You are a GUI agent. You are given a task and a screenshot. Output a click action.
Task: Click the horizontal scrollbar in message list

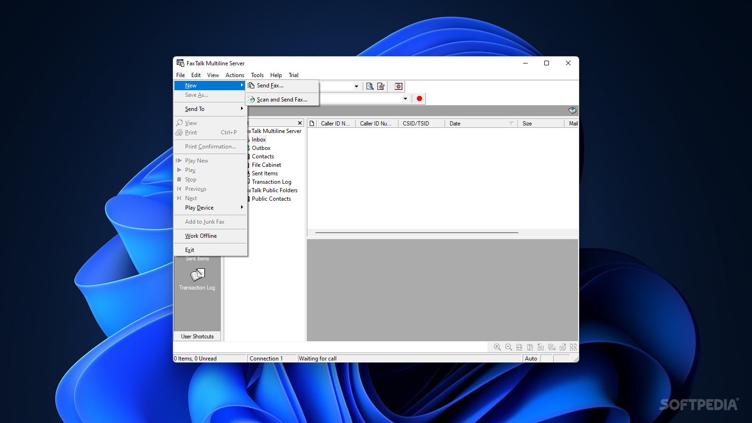pos(417,233)
